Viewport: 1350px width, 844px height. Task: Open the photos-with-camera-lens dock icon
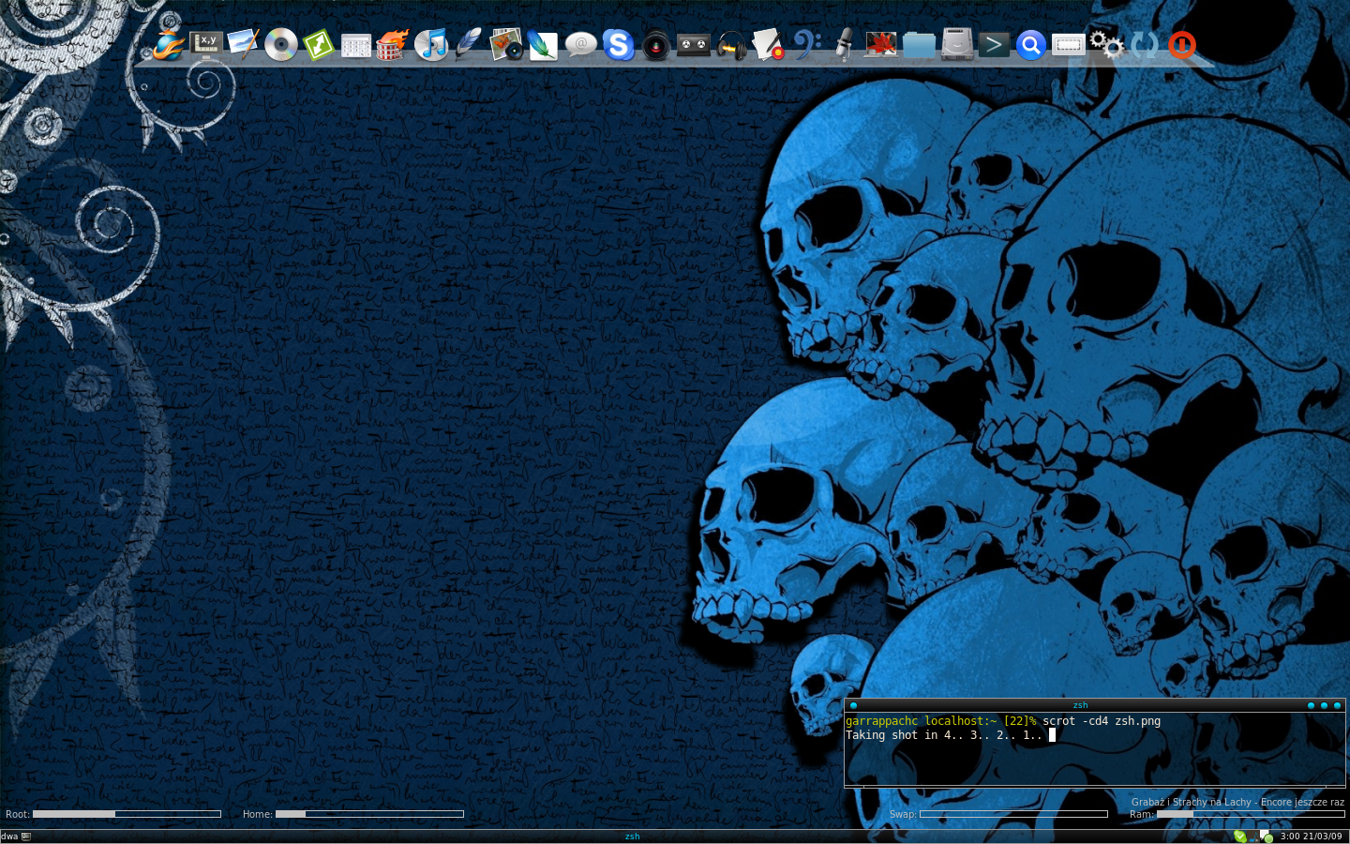click(x=506, y=44)
